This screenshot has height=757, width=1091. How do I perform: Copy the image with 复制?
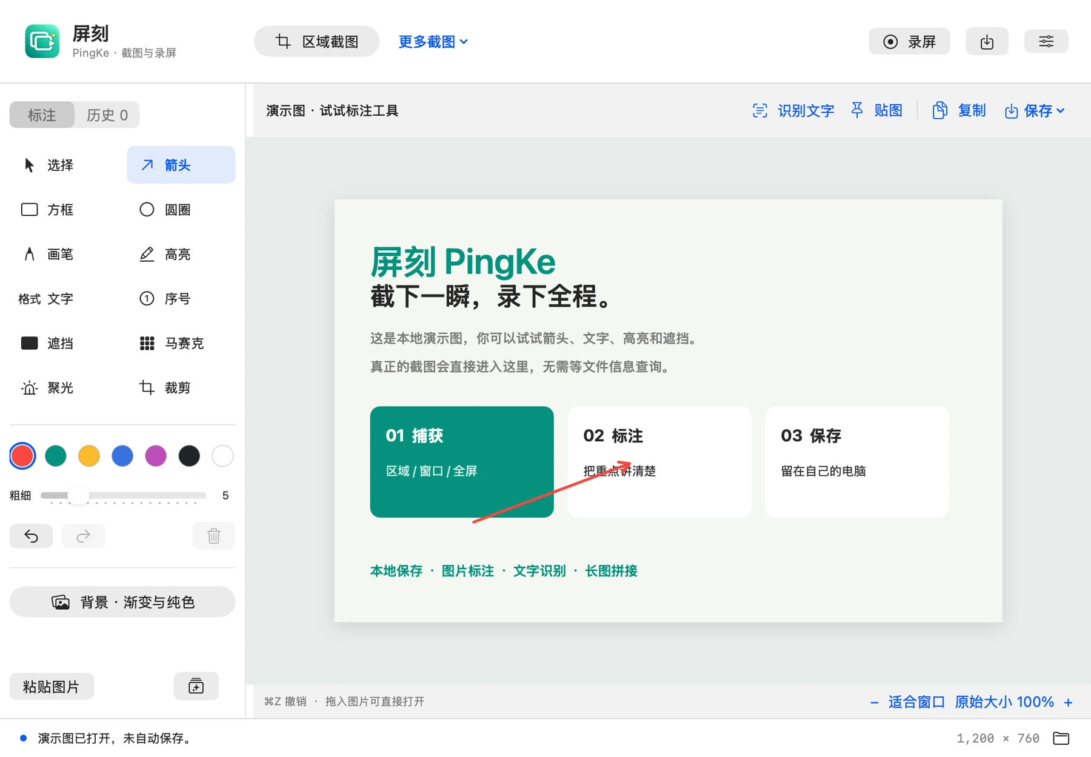pyautogui.click(x=959, y=111)
